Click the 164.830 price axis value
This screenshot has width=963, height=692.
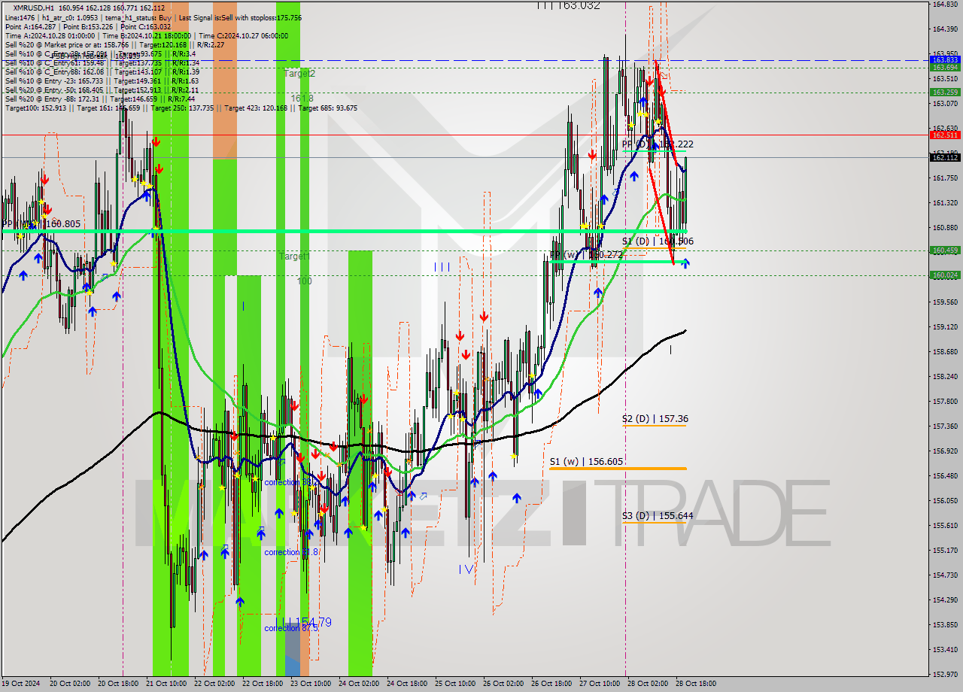click(944, 5)
